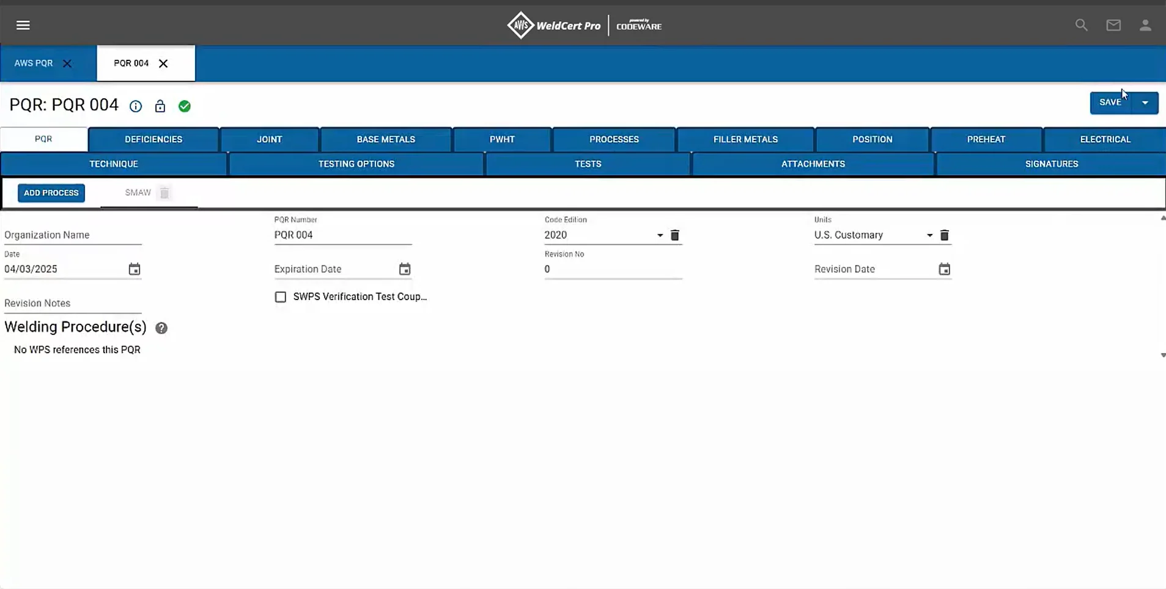This screenshot has width=1166, height=589.
Task: Click the Save button
Action: [1110, 103]
